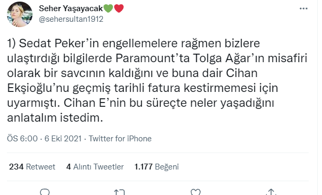Click the green heart emoji beside the name
The image size is (322, 195).
[x=108, y=9]
